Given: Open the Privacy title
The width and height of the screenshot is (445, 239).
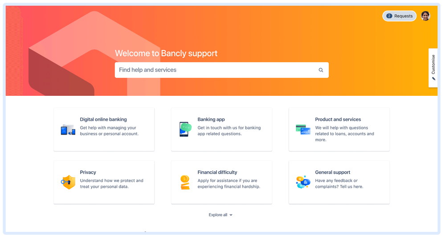Looking at the screenshot, I should 88,172.
